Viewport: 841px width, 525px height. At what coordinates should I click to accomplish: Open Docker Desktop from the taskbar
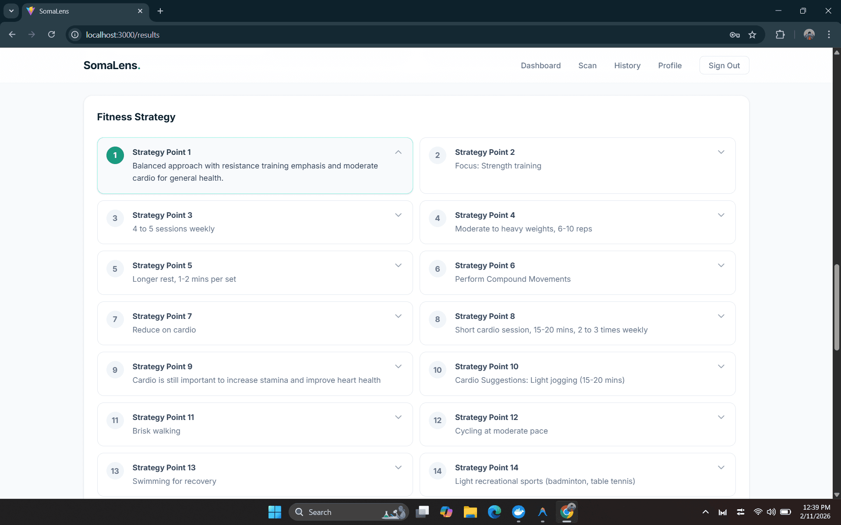(518, 512)
